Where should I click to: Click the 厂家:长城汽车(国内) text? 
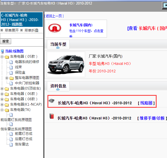pyautogui.click(x=105, y=56)
